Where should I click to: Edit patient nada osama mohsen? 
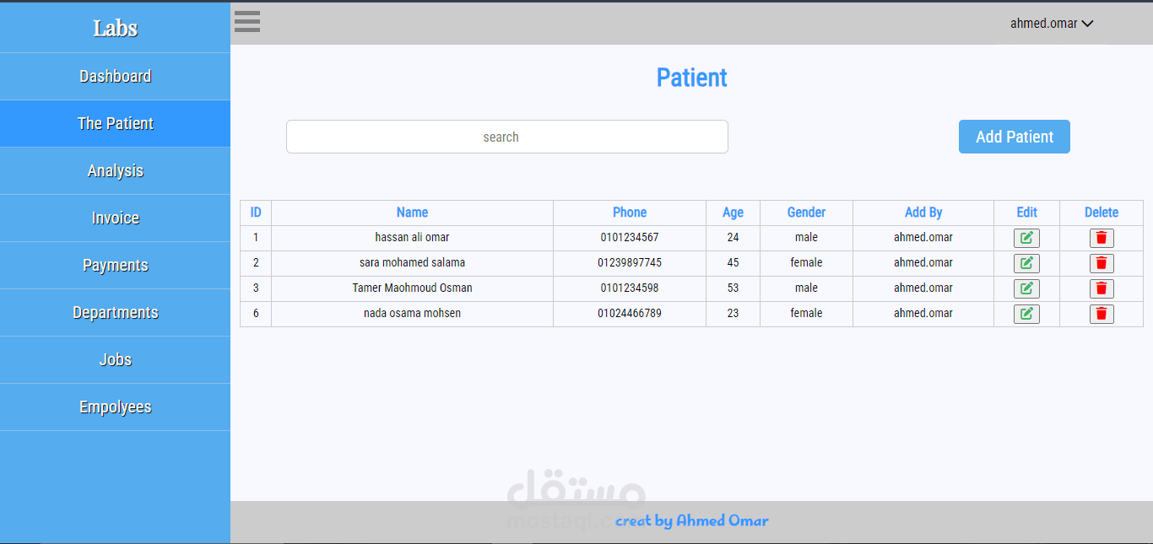click(1026, 314)
